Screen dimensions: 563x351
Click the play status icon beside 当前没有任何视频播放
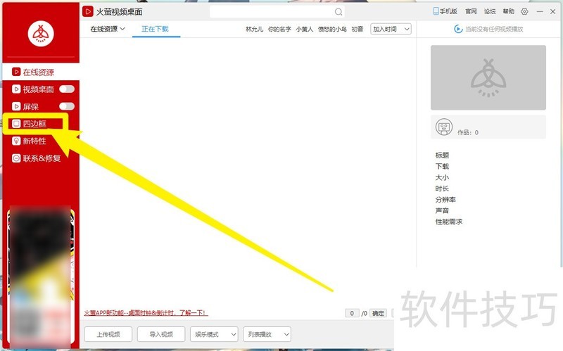pyautogui.click(x=458, y=29)
